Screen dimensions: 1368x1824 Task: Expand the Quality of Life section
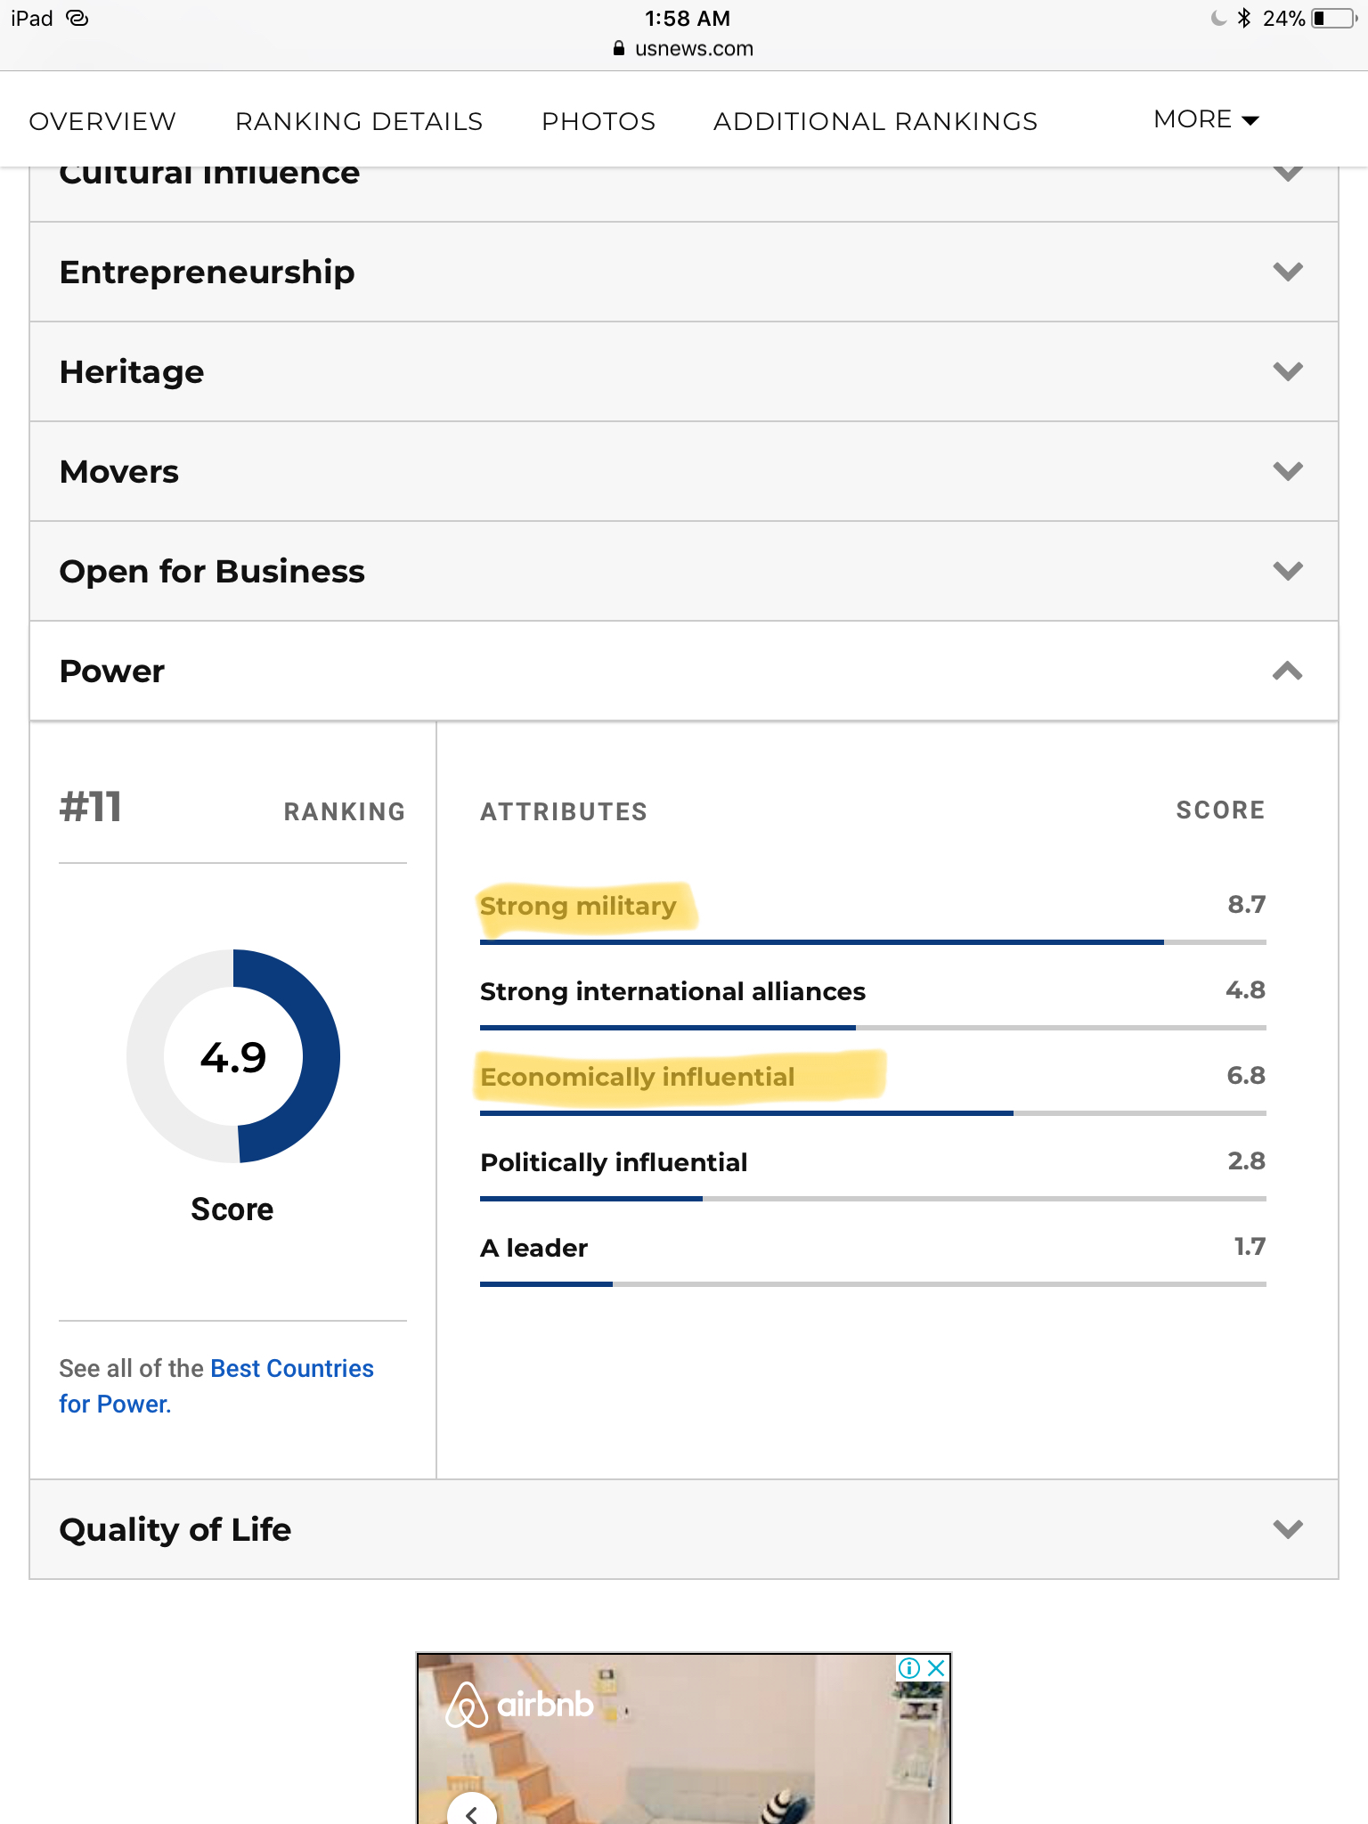point(1287,1529)
